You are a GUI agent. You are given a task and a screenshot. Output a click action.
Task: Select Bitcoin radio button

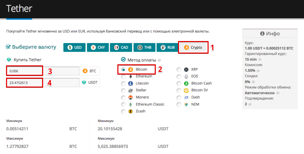[x=123, y=70]
